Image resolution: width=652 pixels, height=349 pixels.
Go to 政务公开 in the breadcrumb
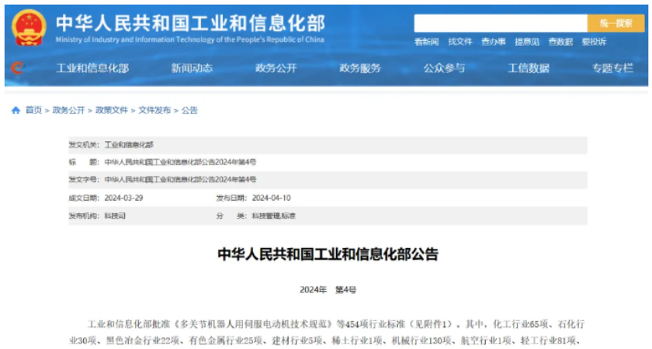(68, 110)
